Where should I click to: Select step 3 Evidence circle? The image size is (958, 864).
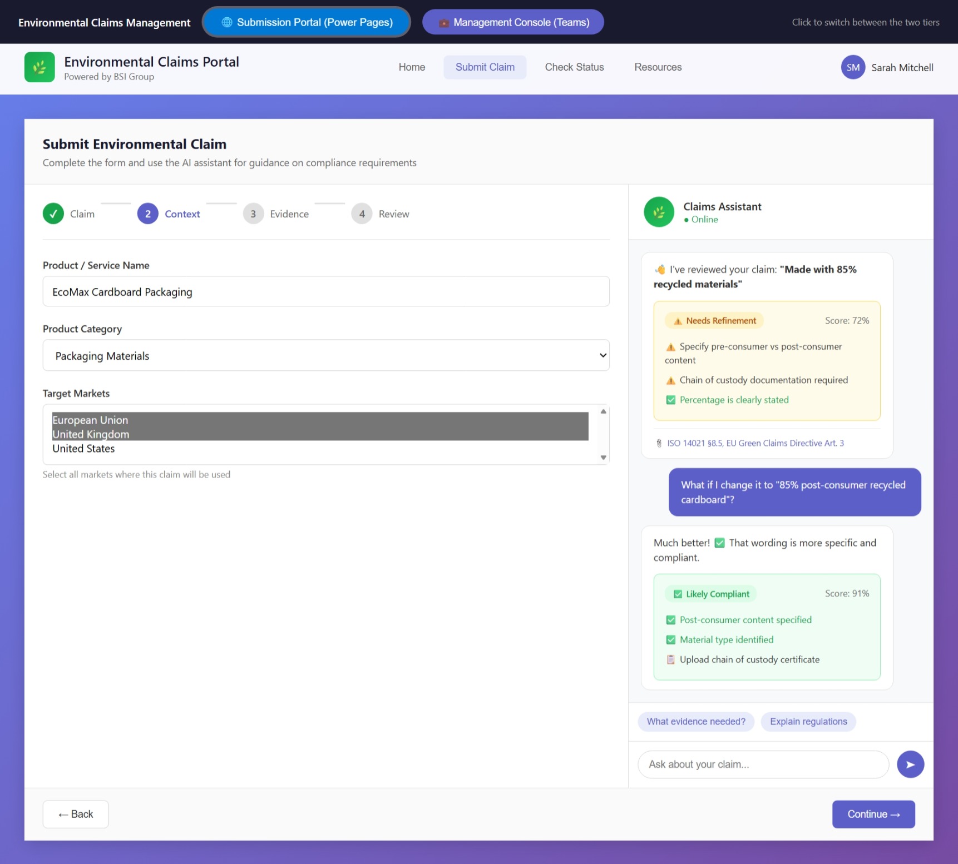click(x=253, y=214)
